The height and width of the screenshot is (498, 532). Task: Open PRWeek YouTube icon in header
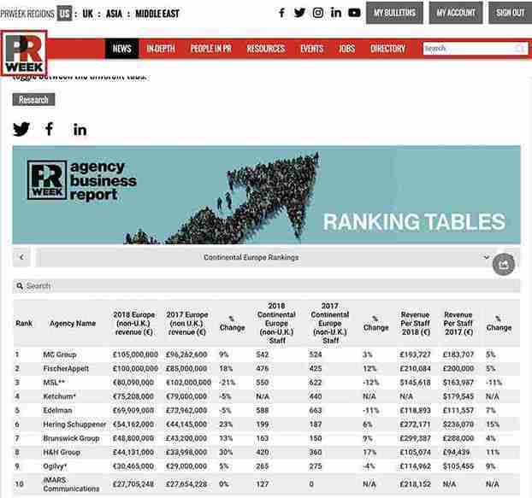tap(354, 13)
